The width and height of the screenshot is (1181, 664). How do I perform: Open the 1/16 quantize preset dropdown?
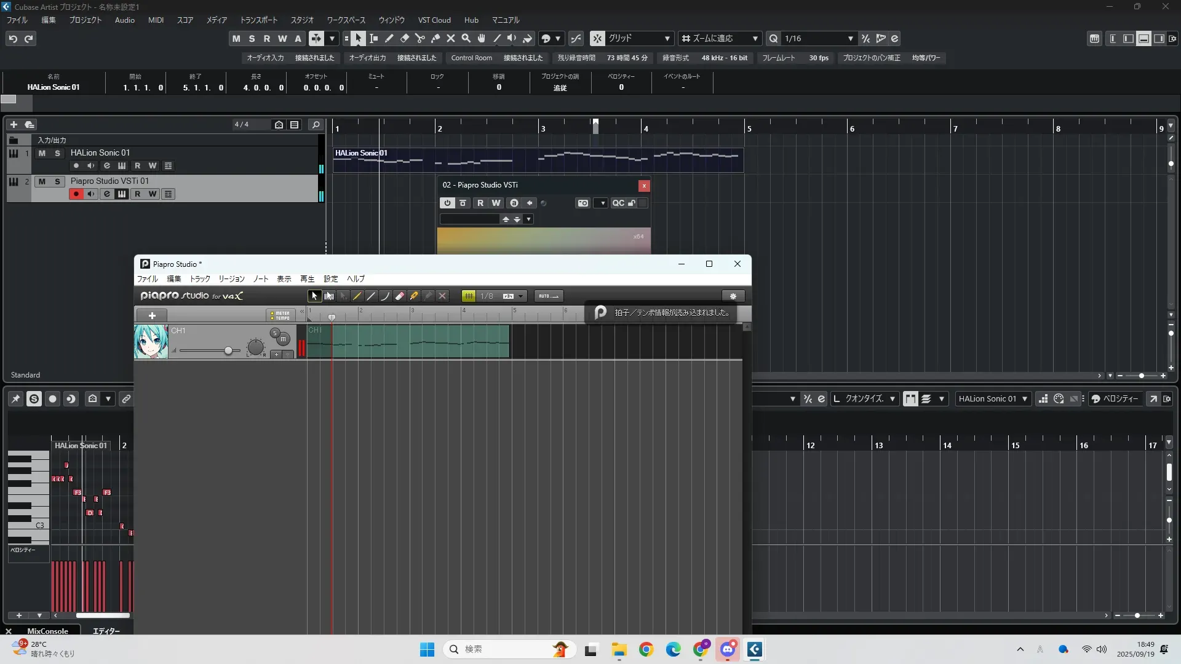(x=850, y=39)
